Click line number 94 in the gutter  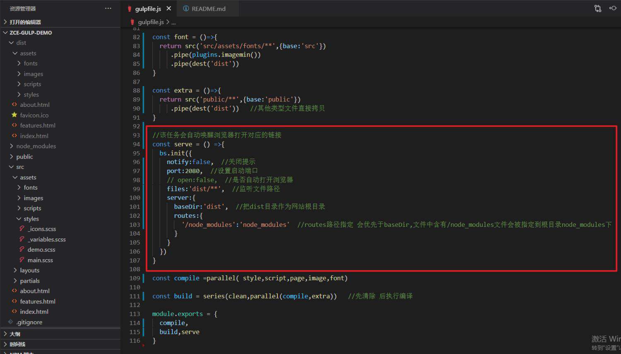136,144
